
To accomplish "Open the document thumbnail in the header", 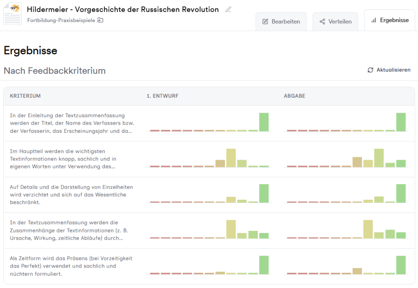I will (x=12, y=13).
